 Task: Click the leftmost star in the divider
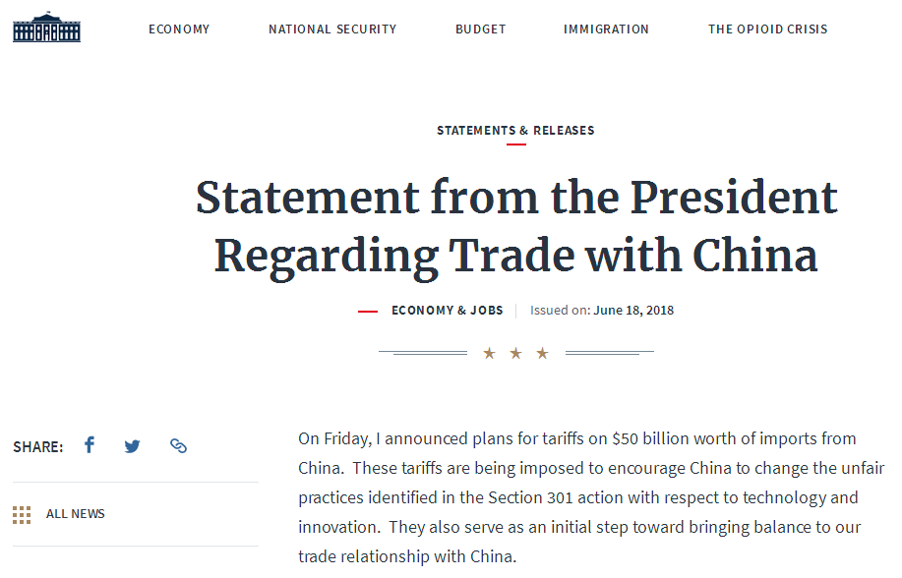click(489, 353)
